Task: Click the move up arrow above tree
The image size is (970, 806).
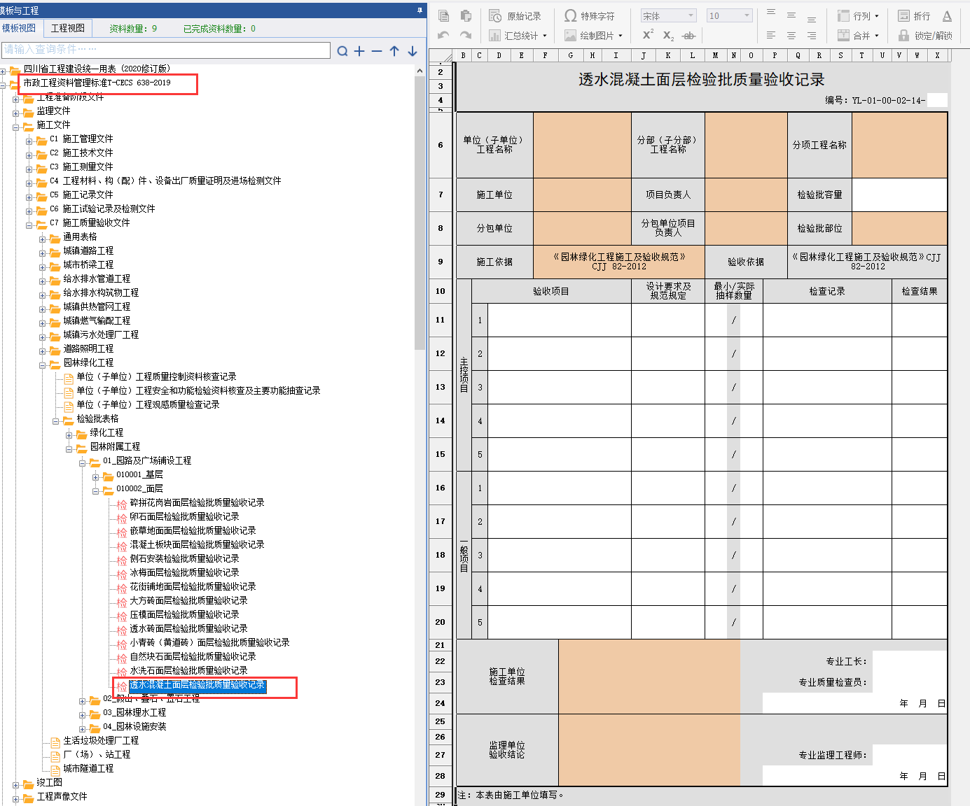Action: (394, 51)
